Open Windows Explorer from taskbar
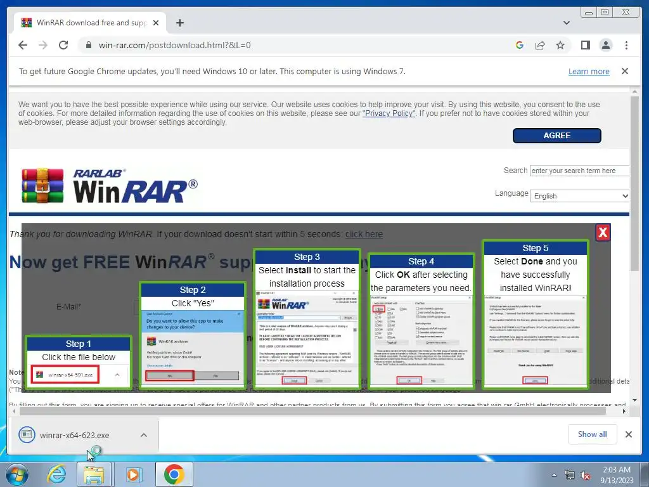Image resolution: width=649 pixels, height=487 pixels. (x=94, y=474)
